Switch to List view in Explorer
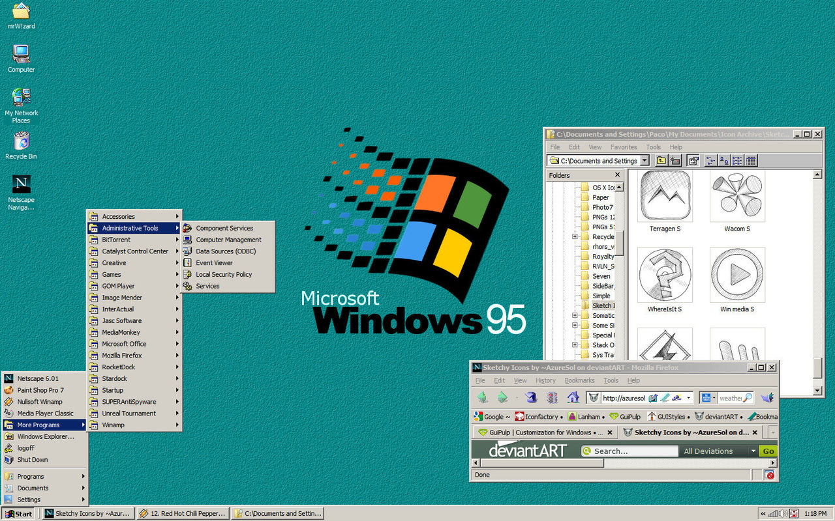This screenshot has height=521, width=835. (737, 160)
